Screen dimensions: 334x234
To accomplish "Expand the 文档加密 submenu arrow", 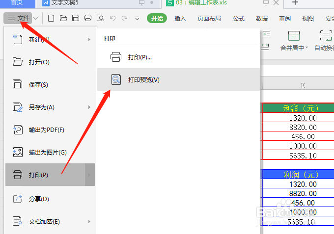I will click(89, 222).
